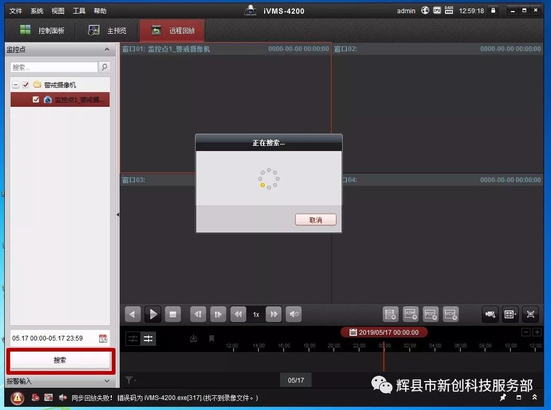551x410 pixels.
Task: Open the 工具 menu
Action: [x=79, y=11]
